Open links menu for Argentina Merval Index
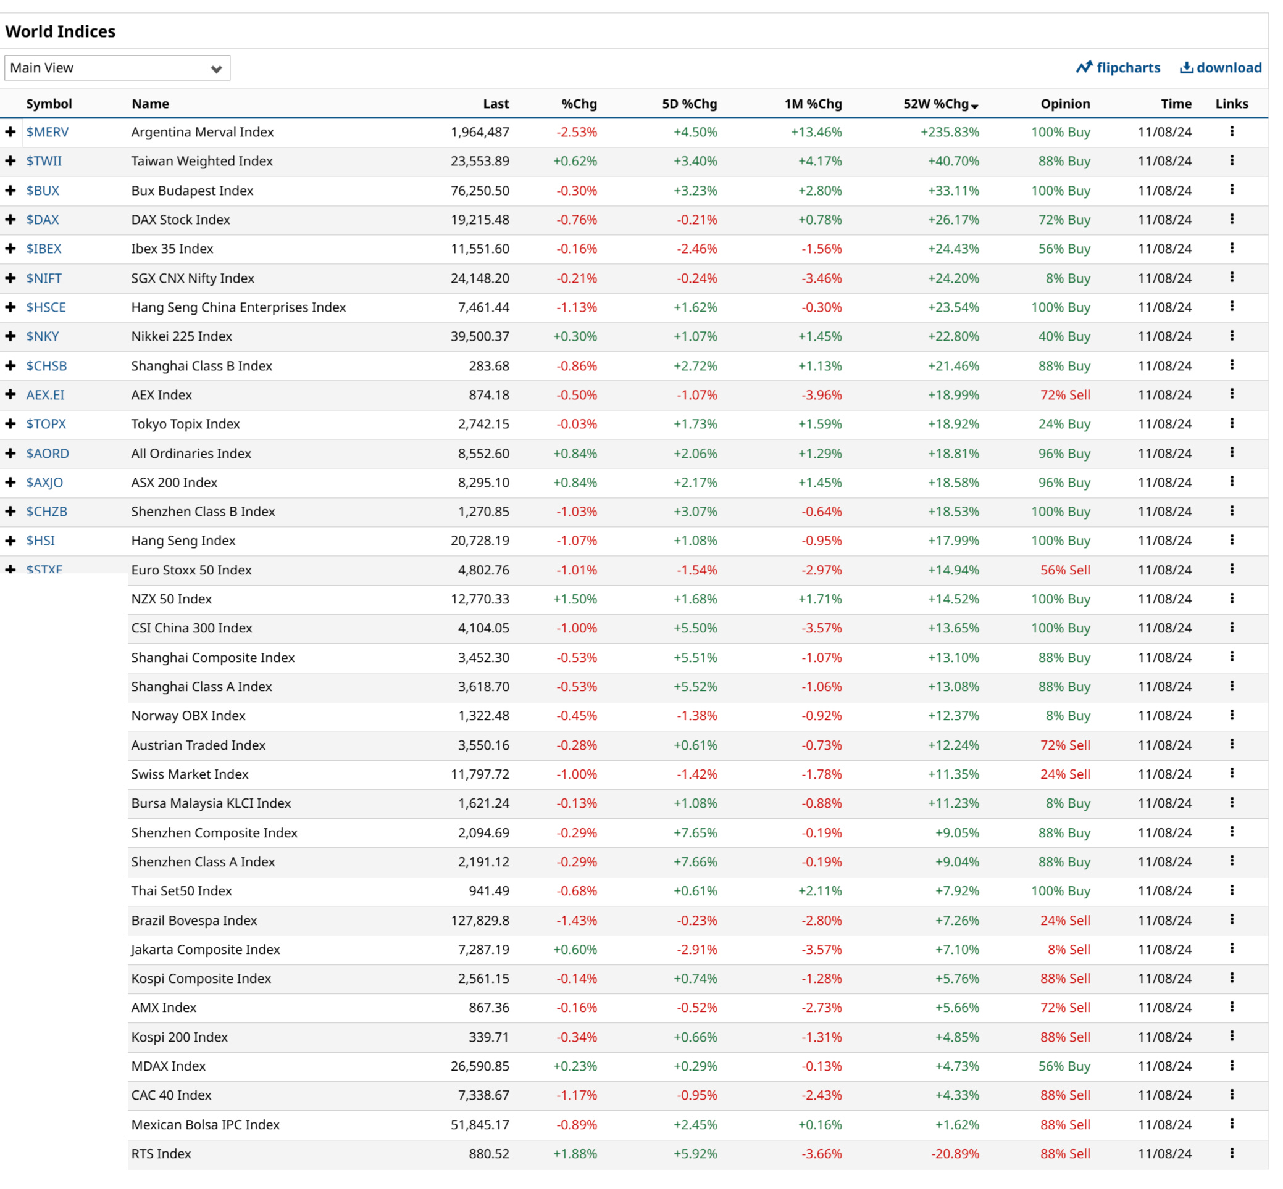The image size is (1283, 1189). tap(1231, 131)
